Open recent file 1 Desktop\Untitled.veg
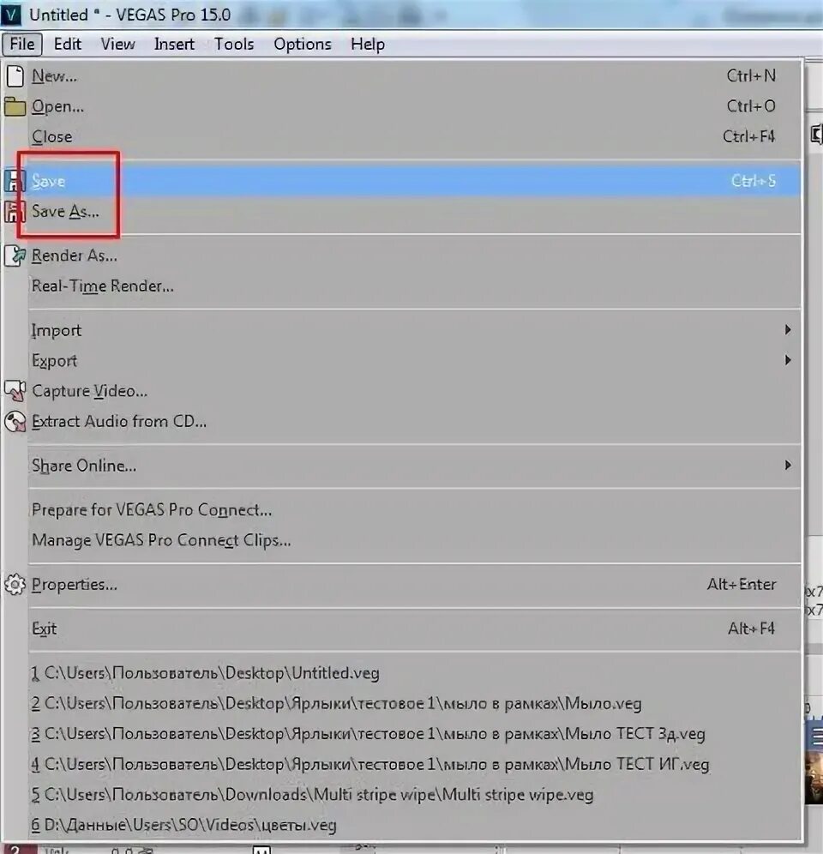Image resolution: width=823 pixels, height=854 pixels. pos(403,673)
